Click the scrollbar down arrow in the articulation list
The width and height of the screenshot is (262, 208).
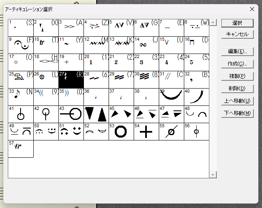(x=213, y=175)
